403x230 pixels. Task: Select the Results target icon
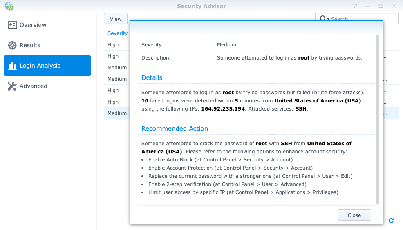click(12, 45)
